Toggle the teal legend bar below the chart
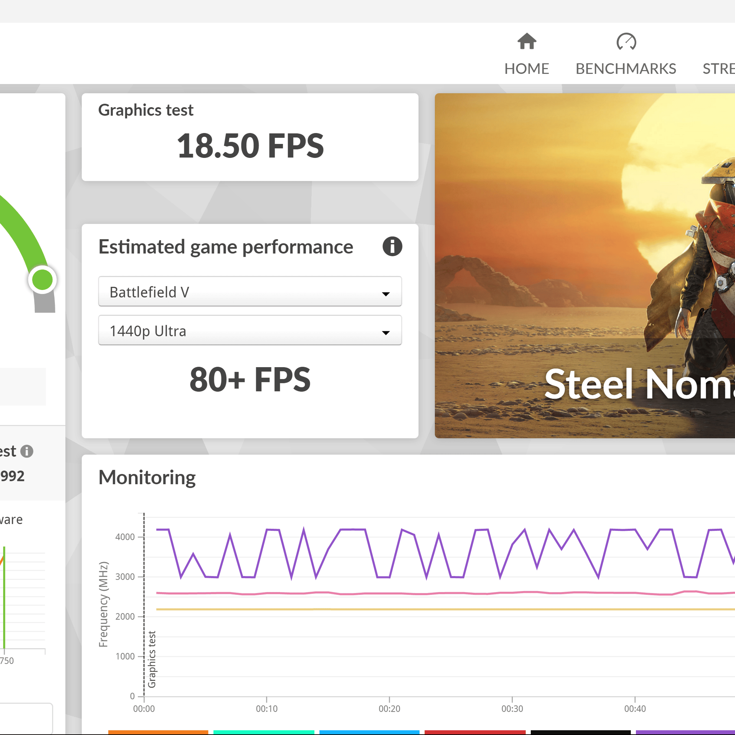The image size is (735, 735). (x=264, y=732)
